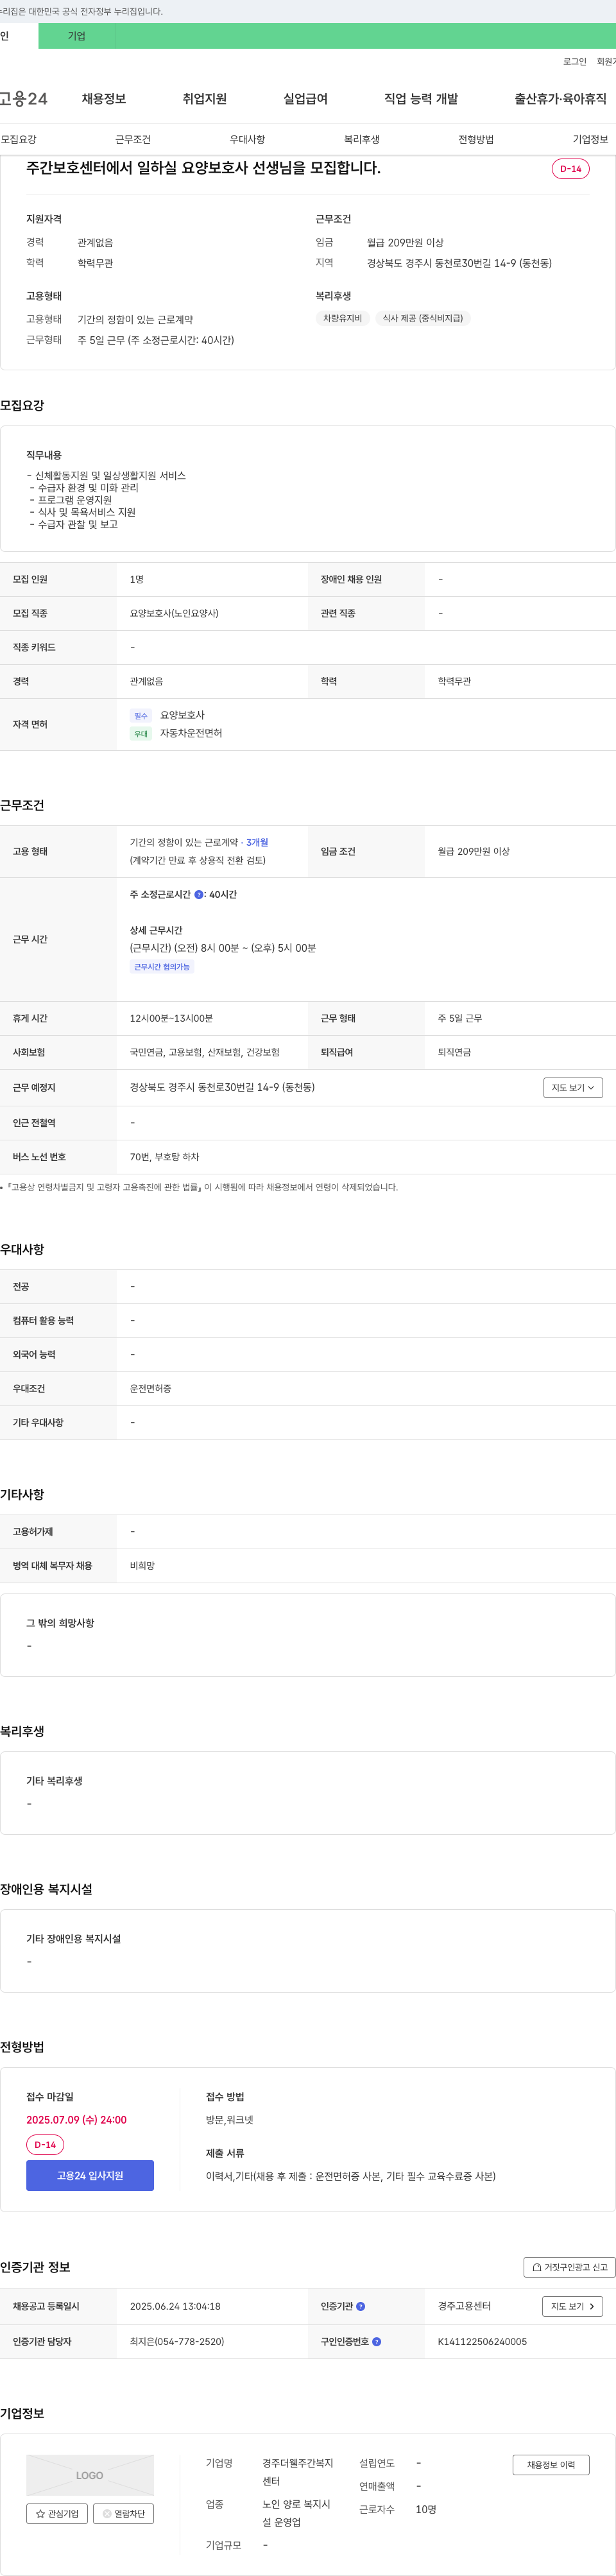Image resolution: width=616 pixels, height=2576 pixels.
Task: Click the 차량유지비 benefit tag
Action: click(342, 318)
